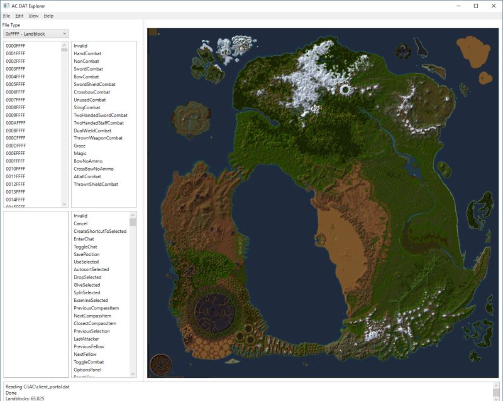Select SavePosition in the actions list
Image resolution: width=503 pixels, height=401 pixels.
(x=86, y=254)
